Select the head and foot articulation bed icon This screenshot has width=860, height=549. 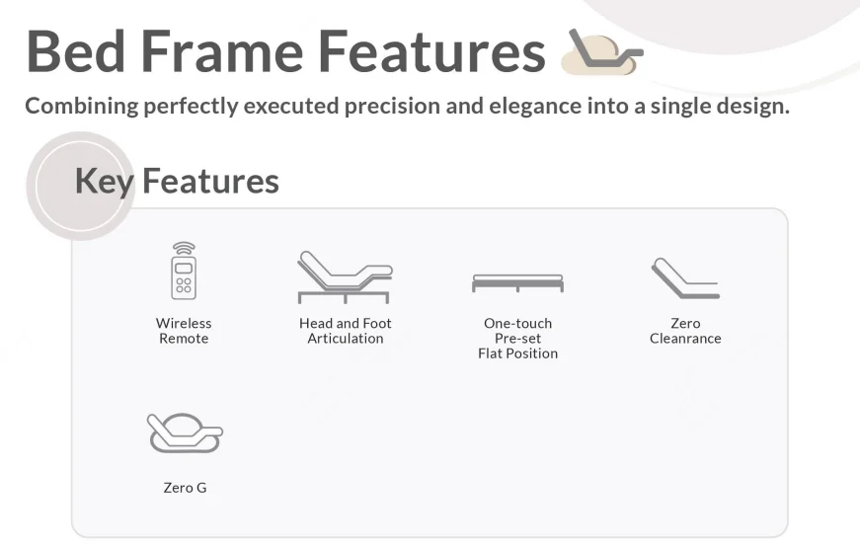tap(345, 276)
